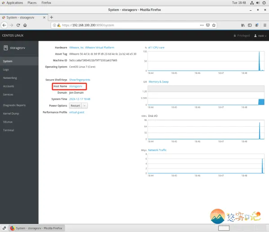Open the root user dropdown
The width and height of the screenshot is (269, 232).
pyautogui.click(x=259, y=35)
